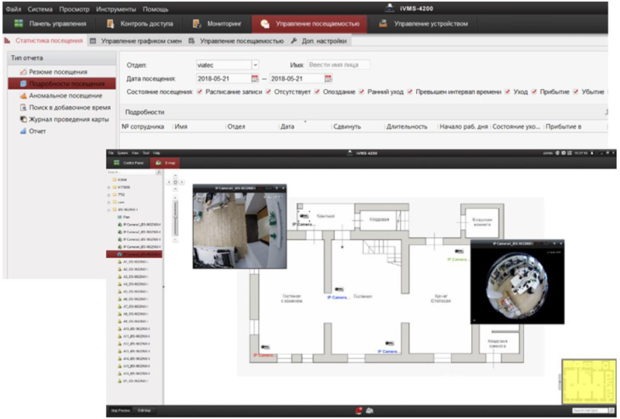Open calendar for end date

coord(328,79)
